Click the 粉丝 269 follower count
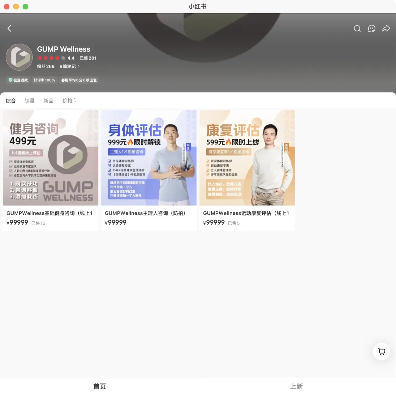Screen dimensions: 396x394 46,66
